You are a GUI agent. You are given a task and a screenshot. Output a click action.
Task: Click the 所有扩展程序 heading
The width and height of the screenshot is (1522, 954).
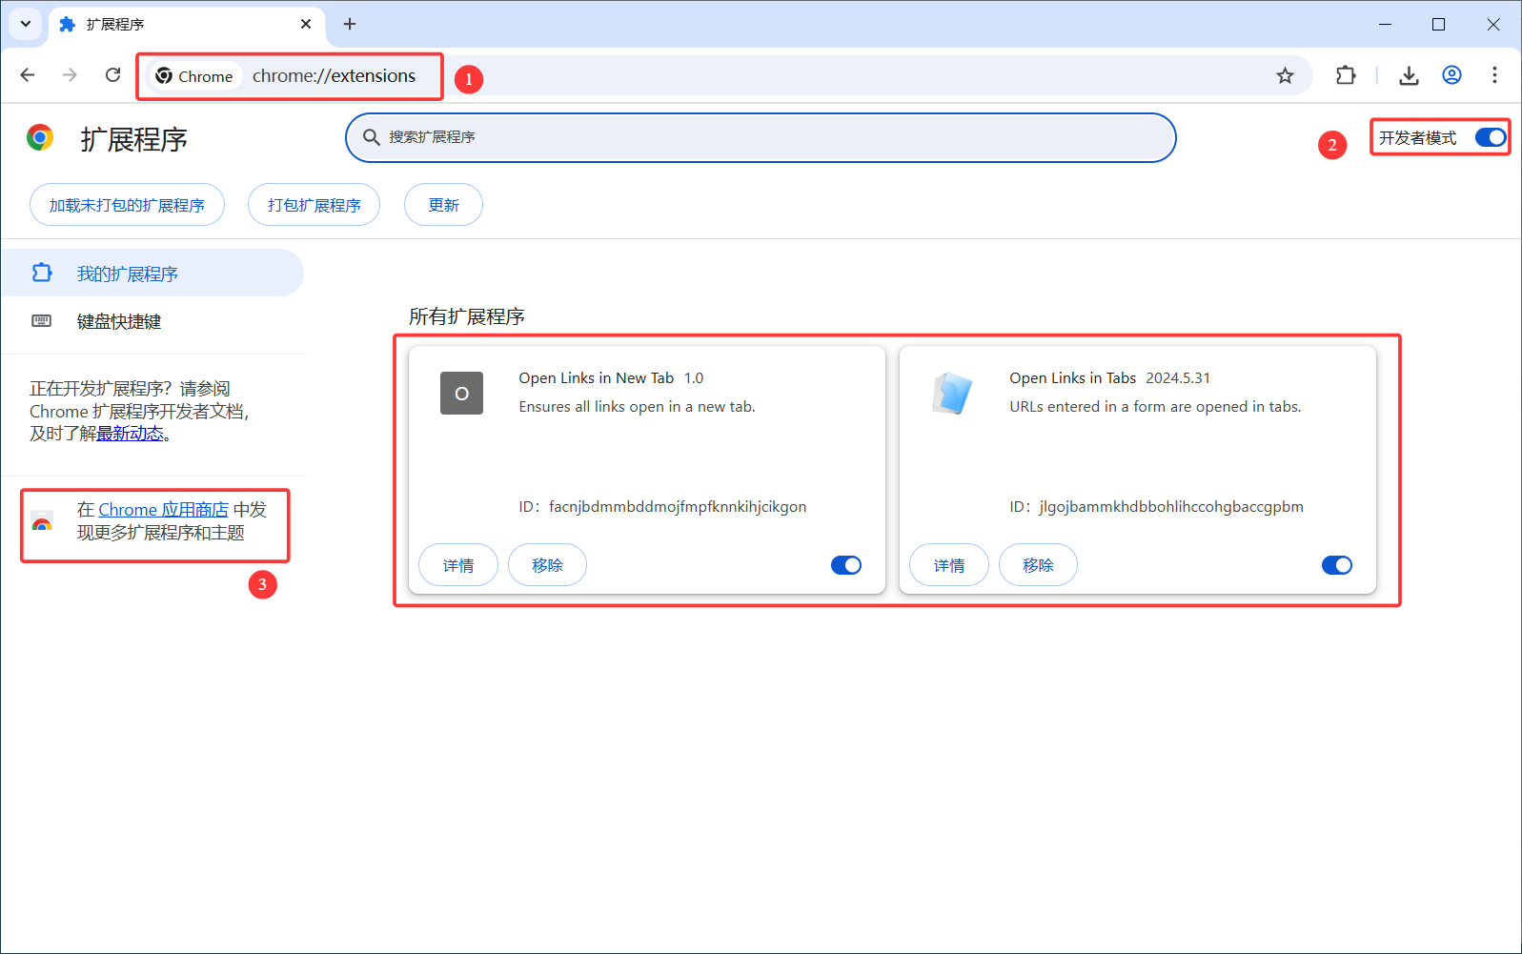click(x=467, y=316)
